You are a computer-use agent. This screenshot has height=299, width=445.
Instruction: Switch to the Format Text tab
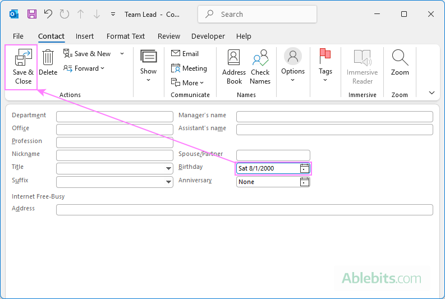coord(126,36)
